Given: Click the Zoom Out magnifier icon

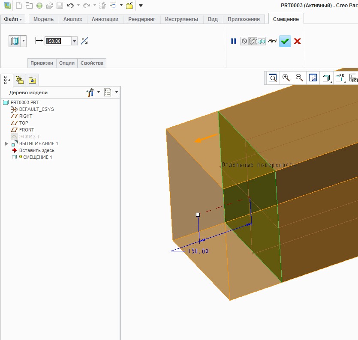Looking at the screenshot, I should [299, 78].
